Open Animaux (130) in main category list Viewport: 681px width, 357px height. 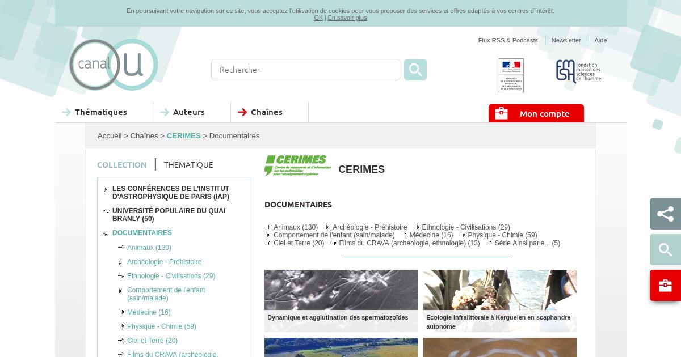pos(296,227)
